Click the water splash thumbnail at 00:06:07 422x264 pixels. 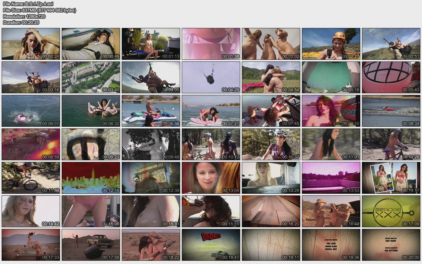pos(31,111)
